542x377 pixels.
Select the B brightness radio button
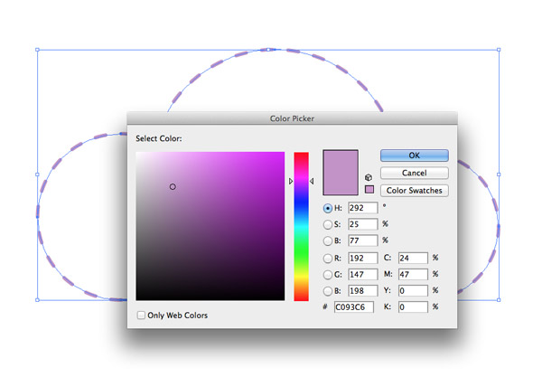pyautogui.click(x=327, y=240)
